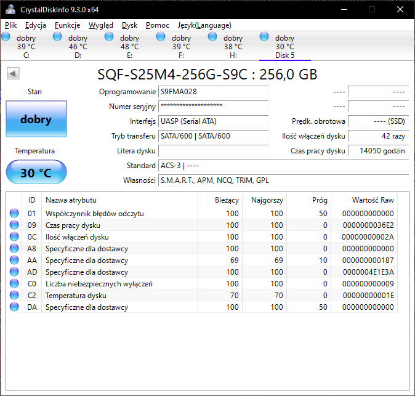Select drive E: status orb
This screenshot has width=415, height=396.
click(x=109, y=37)
